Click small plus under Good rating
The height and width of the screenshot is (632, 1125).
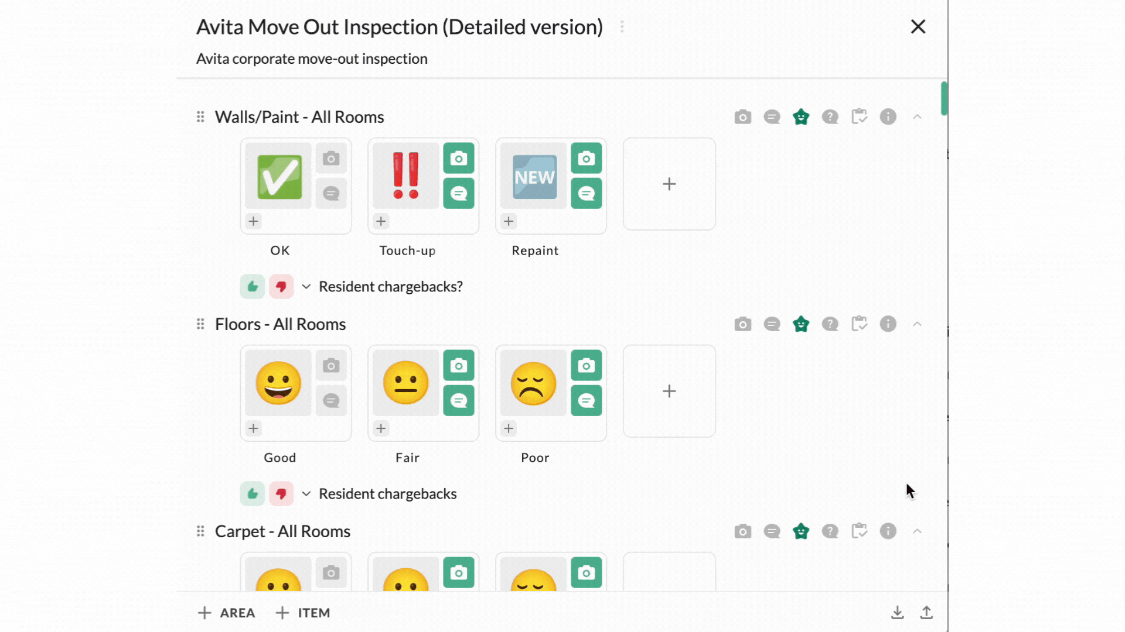(x=253, y=428)
